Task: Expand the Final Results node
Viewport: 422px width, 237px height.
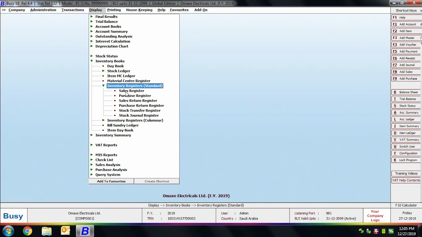Action: [92, 16]
